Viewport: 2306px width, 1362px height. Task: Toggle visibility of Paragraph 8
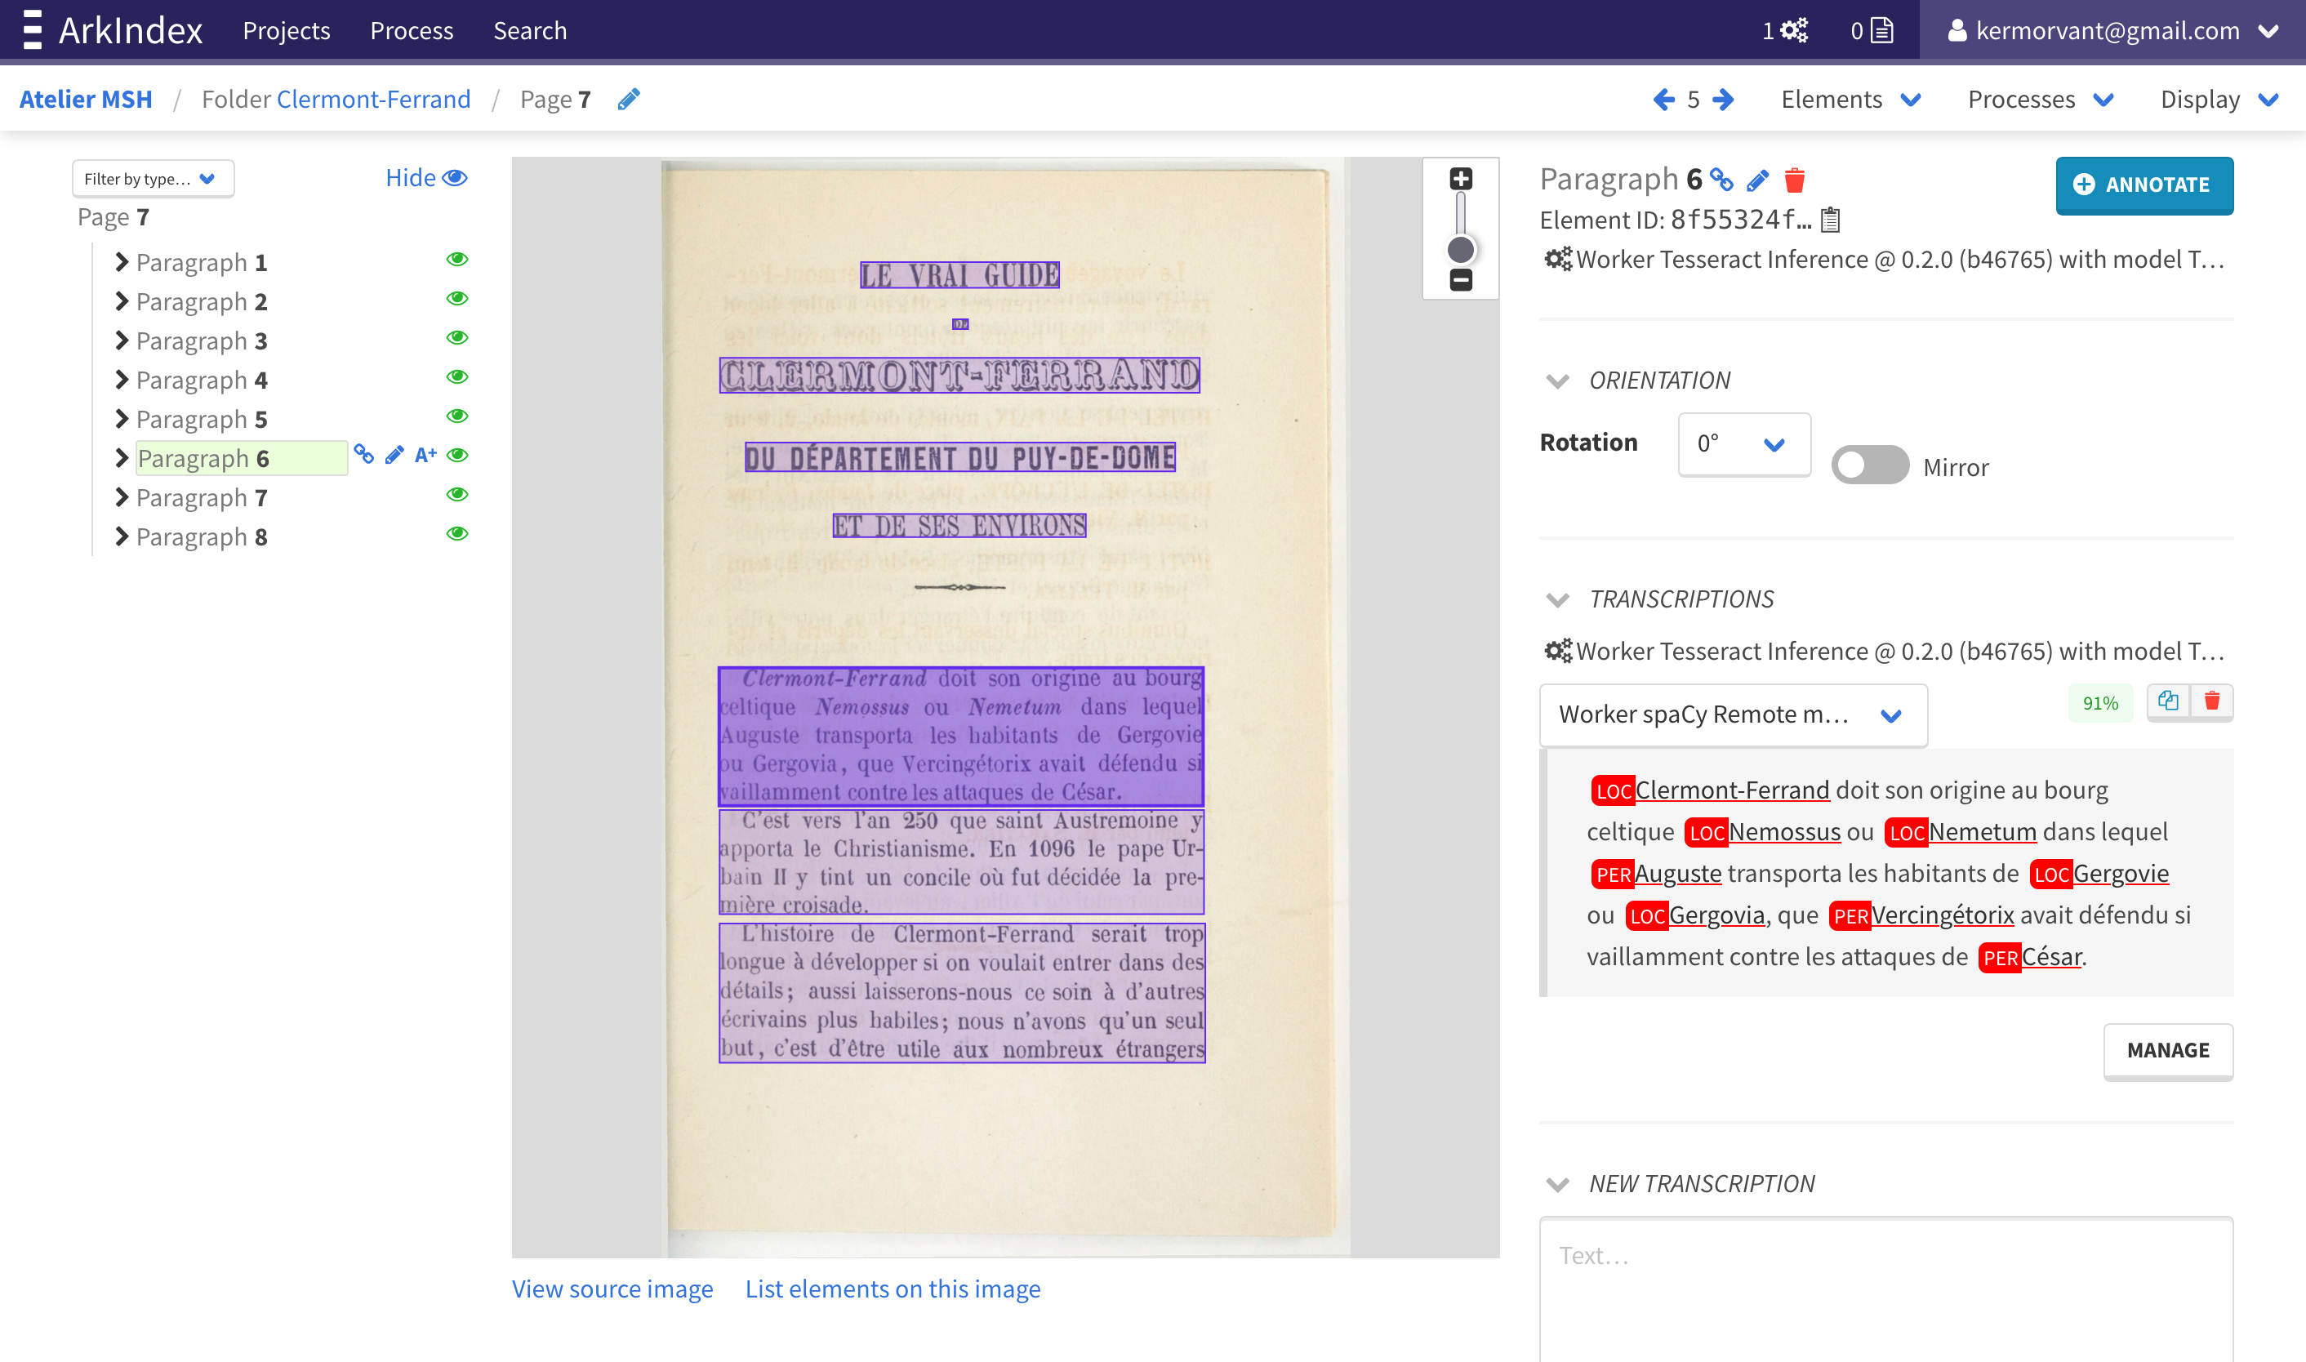tap(457, 534)
